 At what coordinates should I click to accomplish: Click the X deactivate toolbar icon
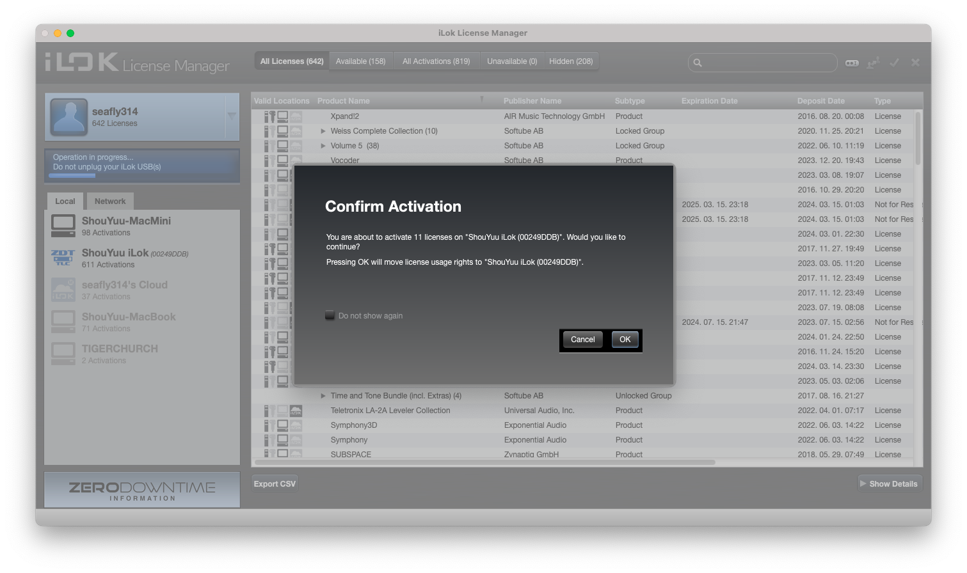coord(915,62)
